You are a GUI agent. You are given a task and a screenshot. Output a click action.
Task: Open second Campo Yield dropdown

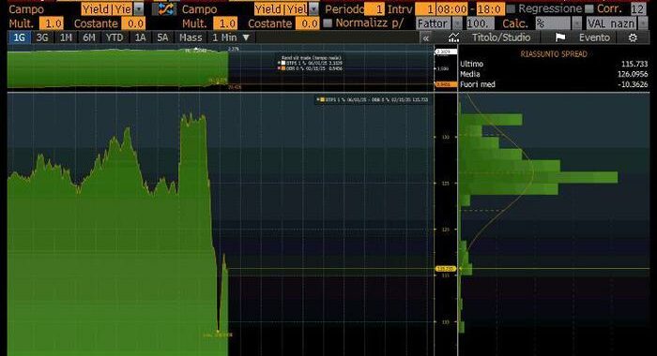313,9
